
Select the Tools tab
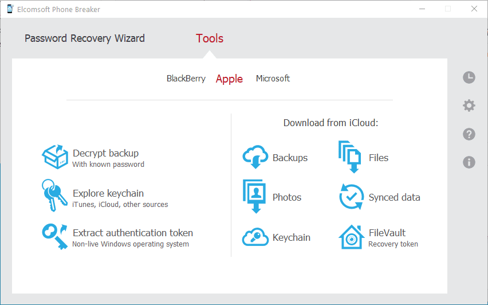click(x=210, y=38)
